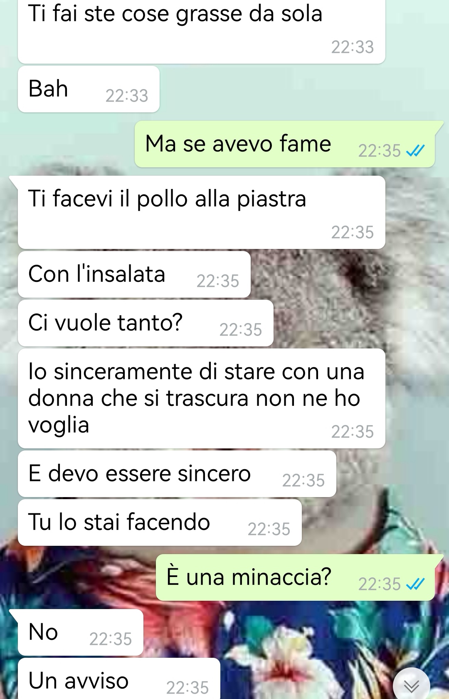The width and height of the screenshot is (449, 699).
Task: Tap blue read ticks on 'Ma se avevo fame'
Action: [x=415, y=151]
